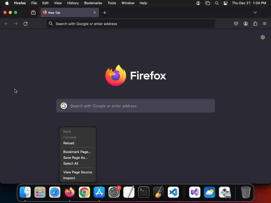
Task: Choose Select All in context menu
Action: [70, 163]
